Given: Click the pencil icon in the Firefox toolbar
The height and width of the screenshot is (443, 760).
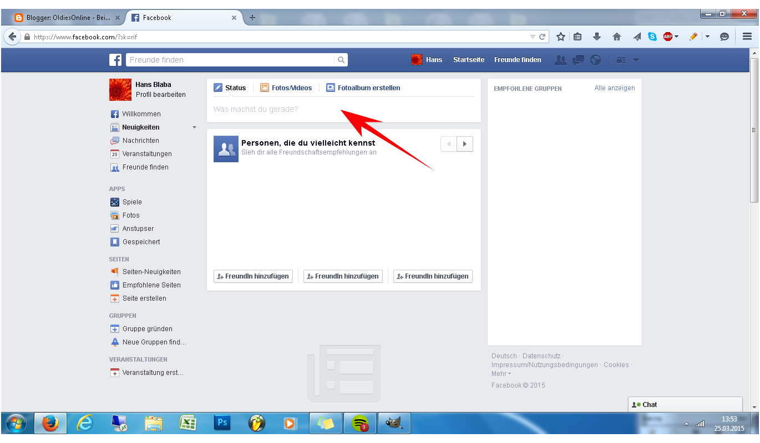Looking at the screenshot, I should pyautogui.click(x=693, y=37).
